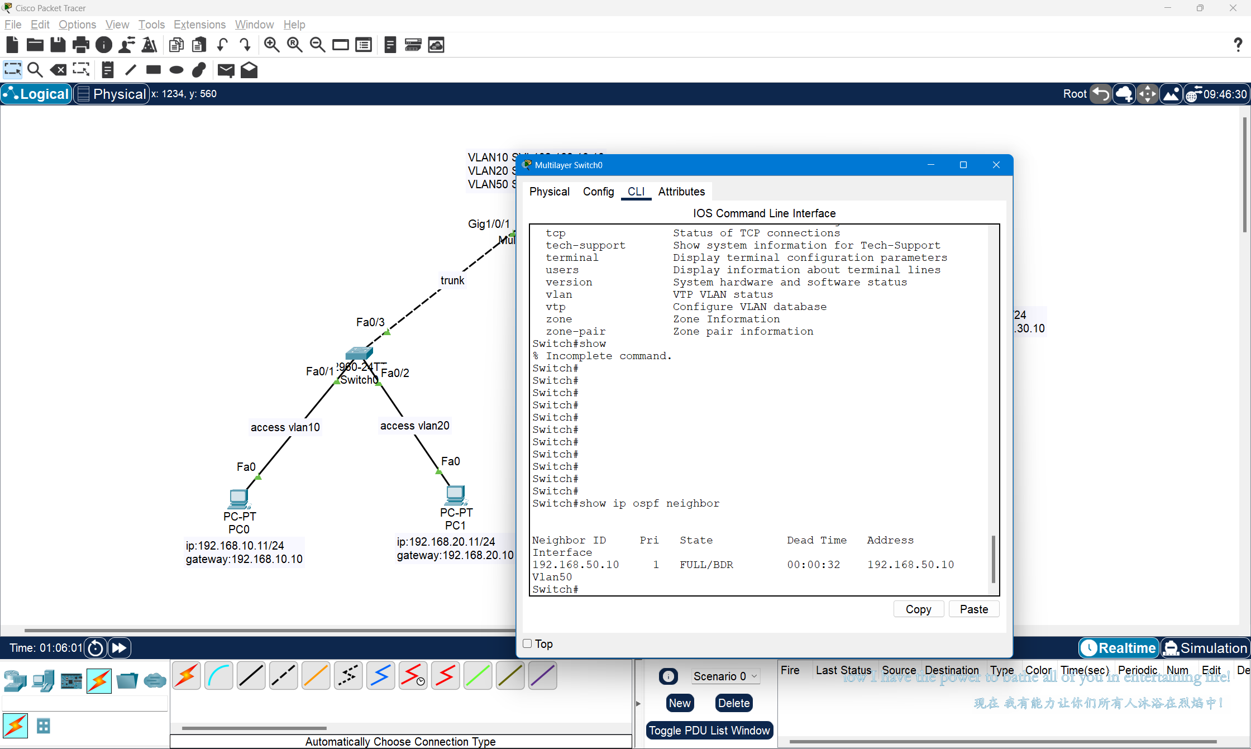Switch to Realtime mode
The height and width of the screenshot is (749, 1251).
coord(1119,648)
